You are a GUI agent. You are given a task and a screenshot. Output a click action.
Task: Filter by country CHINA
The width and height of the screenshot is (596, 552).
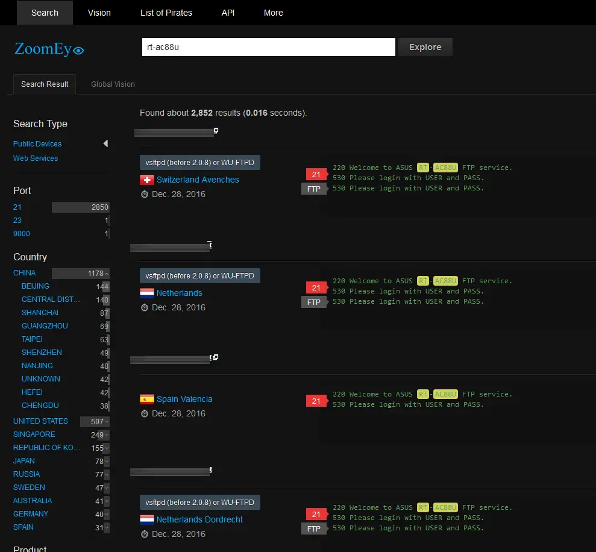(x=24, y=273)
